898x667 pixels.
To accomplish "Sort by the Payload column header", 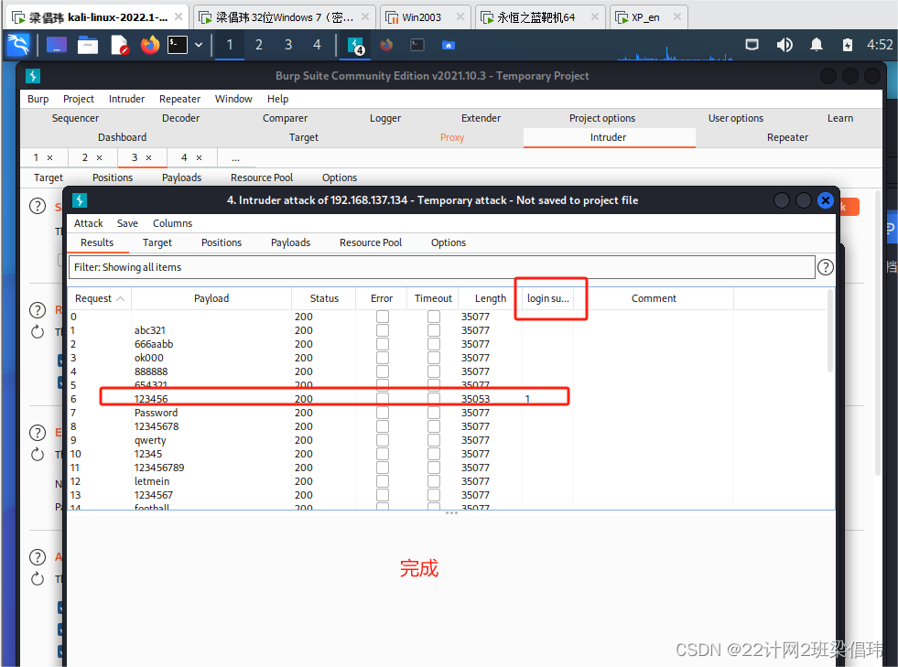I will [x=211, y=298].
